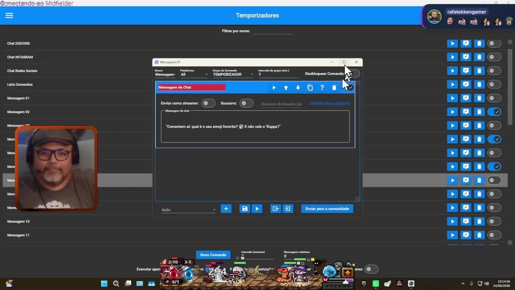Viewport: 515px width, 290px height.
Task: Play the Mensagem 11 timer
Action: (453, 235)
